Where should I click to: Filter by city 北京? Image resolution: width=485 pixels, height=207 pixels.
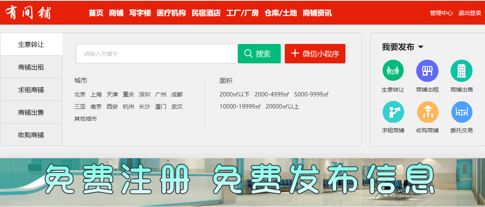tap(80, 94)
